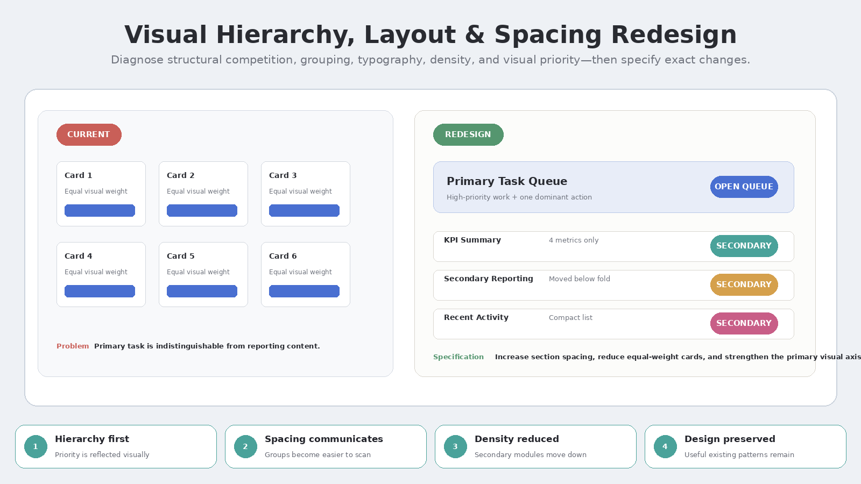Viewport: 861px width, 484px height.
Task: Click 'Groups become easier to scan' text
Action: coord(317,455)
